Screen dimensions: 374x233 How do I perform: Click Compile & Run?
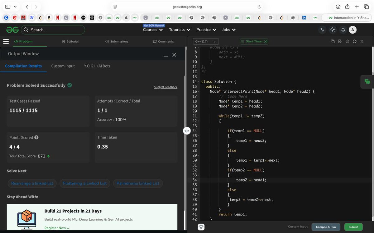coord(326,227)
